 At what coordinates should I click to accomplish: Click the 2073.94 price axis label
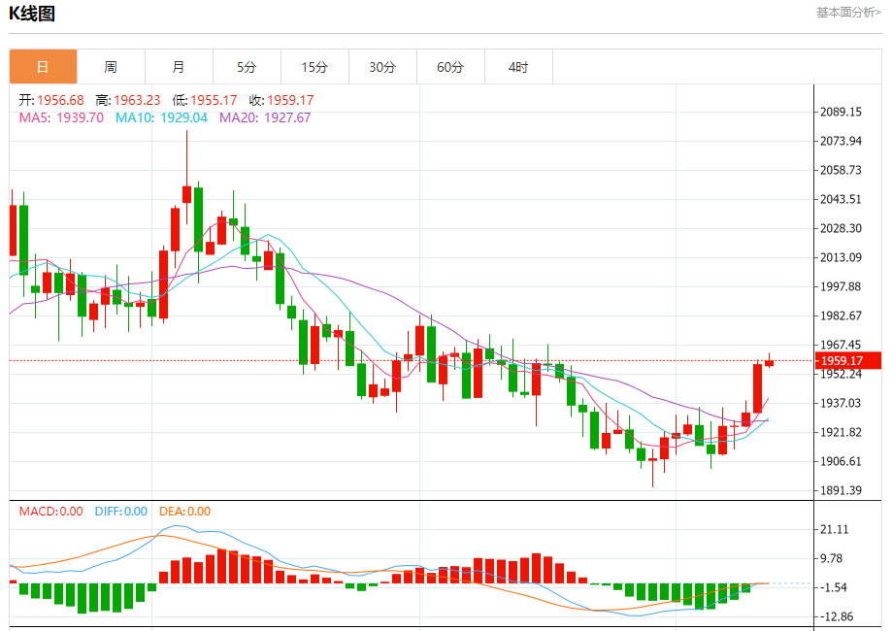pyautogui.click(x=841, y=141)
